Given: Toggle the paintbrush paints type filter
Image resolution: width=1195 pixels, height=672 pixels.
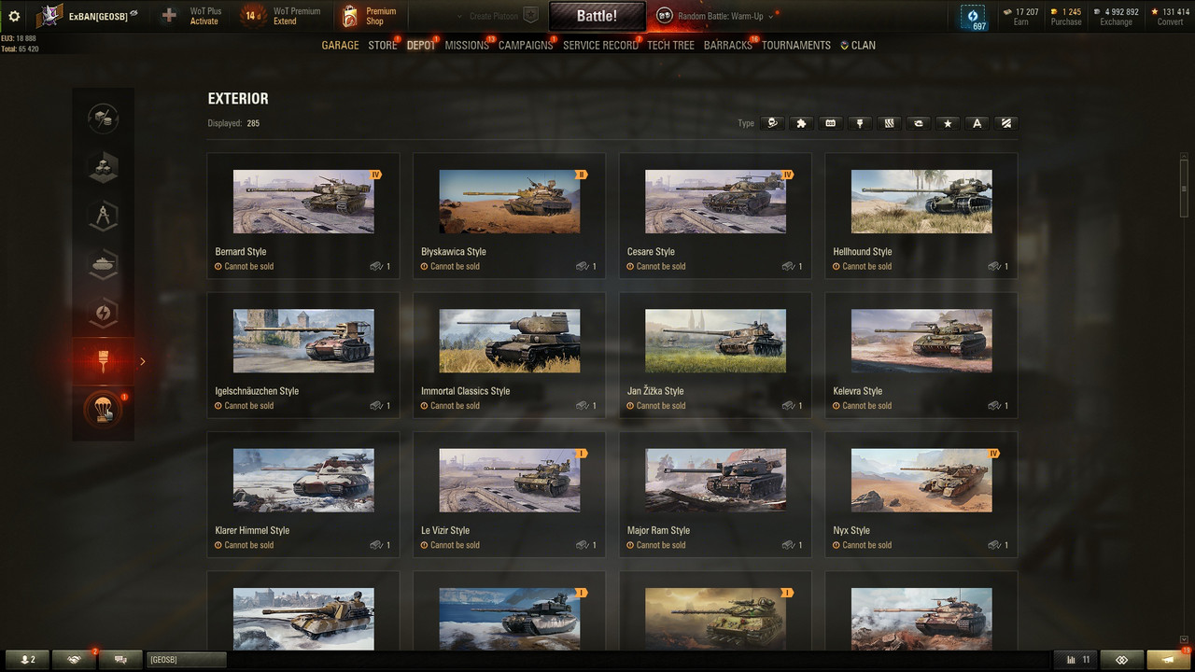Looking at the screenshot, I should (x=860, y=123).
